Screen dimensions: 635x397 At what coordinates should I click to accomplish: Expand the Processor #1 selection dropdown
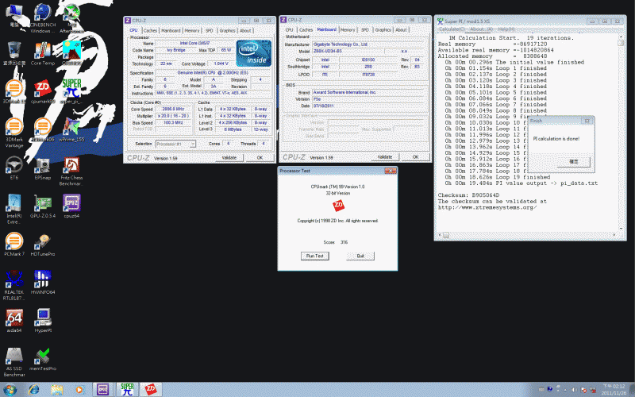coord(193,144)
